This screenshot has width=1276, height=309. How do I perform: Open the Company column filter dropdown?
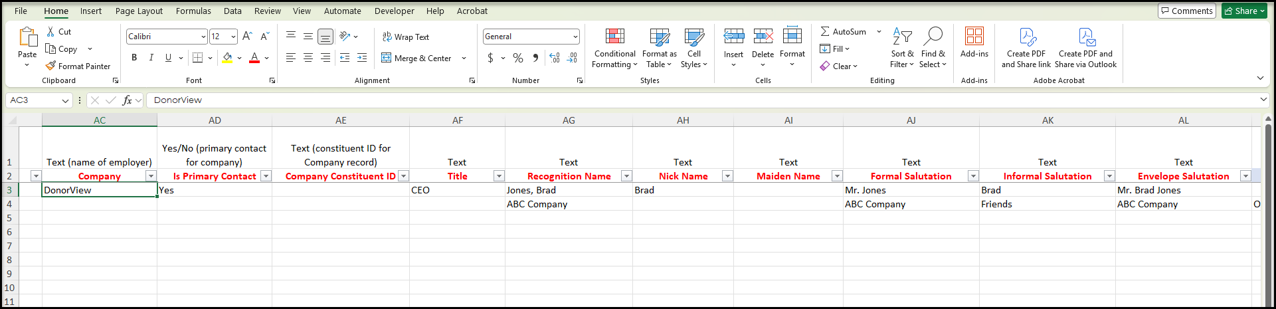(151, 176)
